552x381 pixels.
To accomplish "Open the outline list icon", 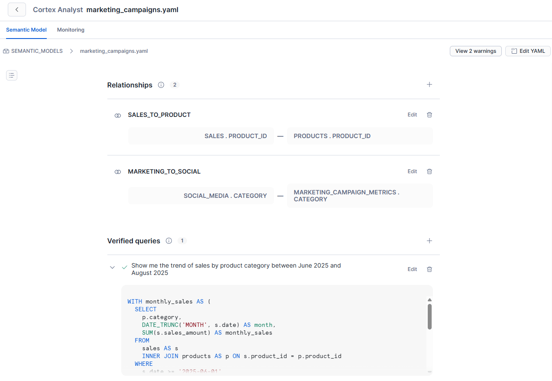I will [12, 75].
